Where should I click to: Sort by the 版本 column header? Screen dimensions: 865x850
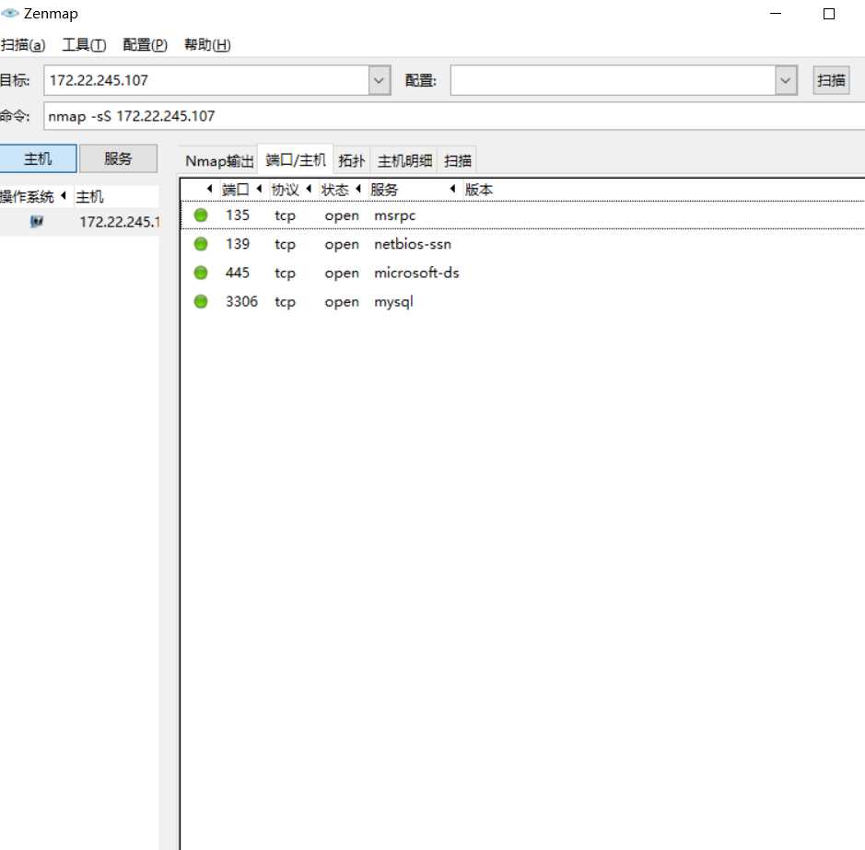point(479,190)
